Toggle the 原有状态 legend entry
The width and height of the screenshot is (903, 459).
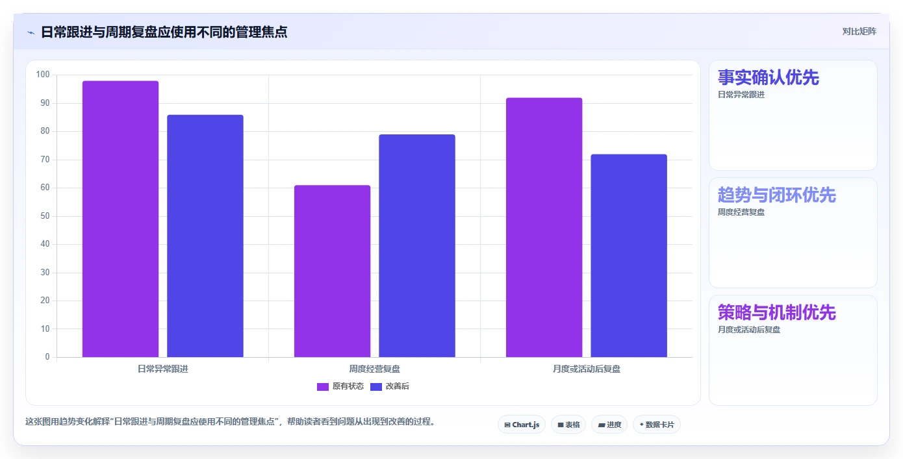click(x=340, y=386)
